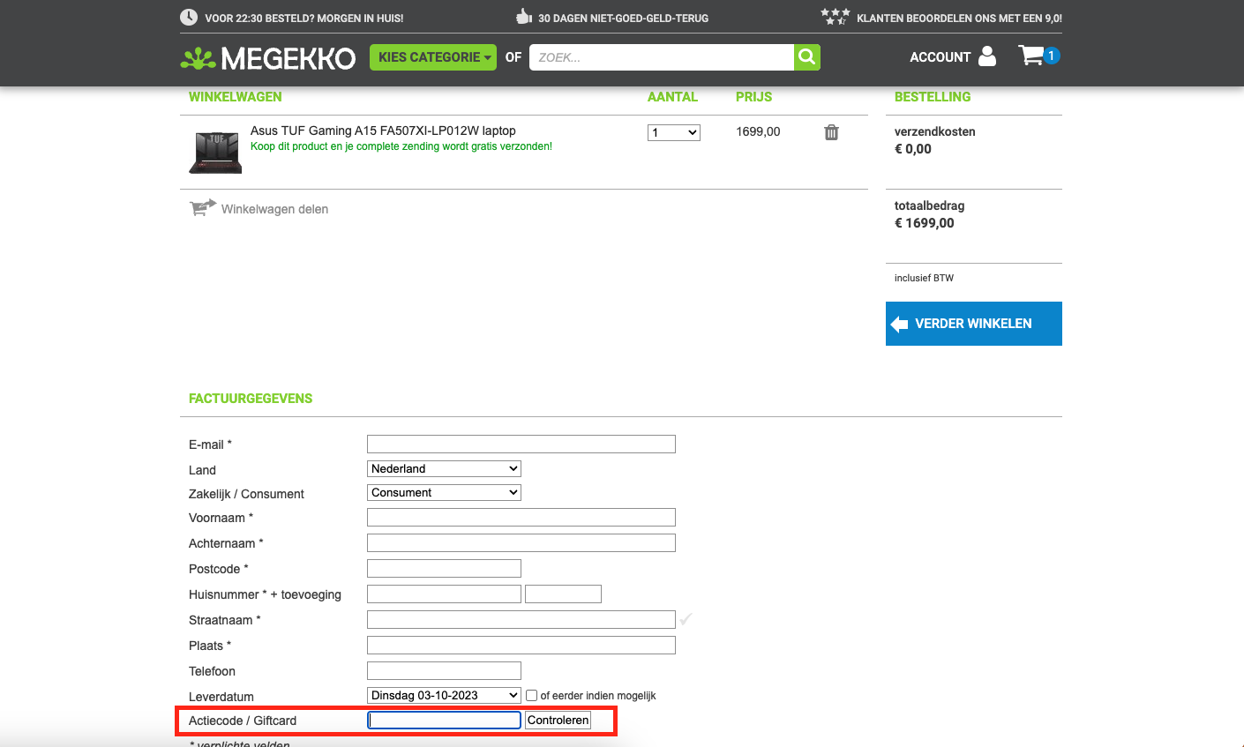Click the Actiecode / Giftcard input field
The height and width of the screenshot is (747, 1244).
(444, 721)
